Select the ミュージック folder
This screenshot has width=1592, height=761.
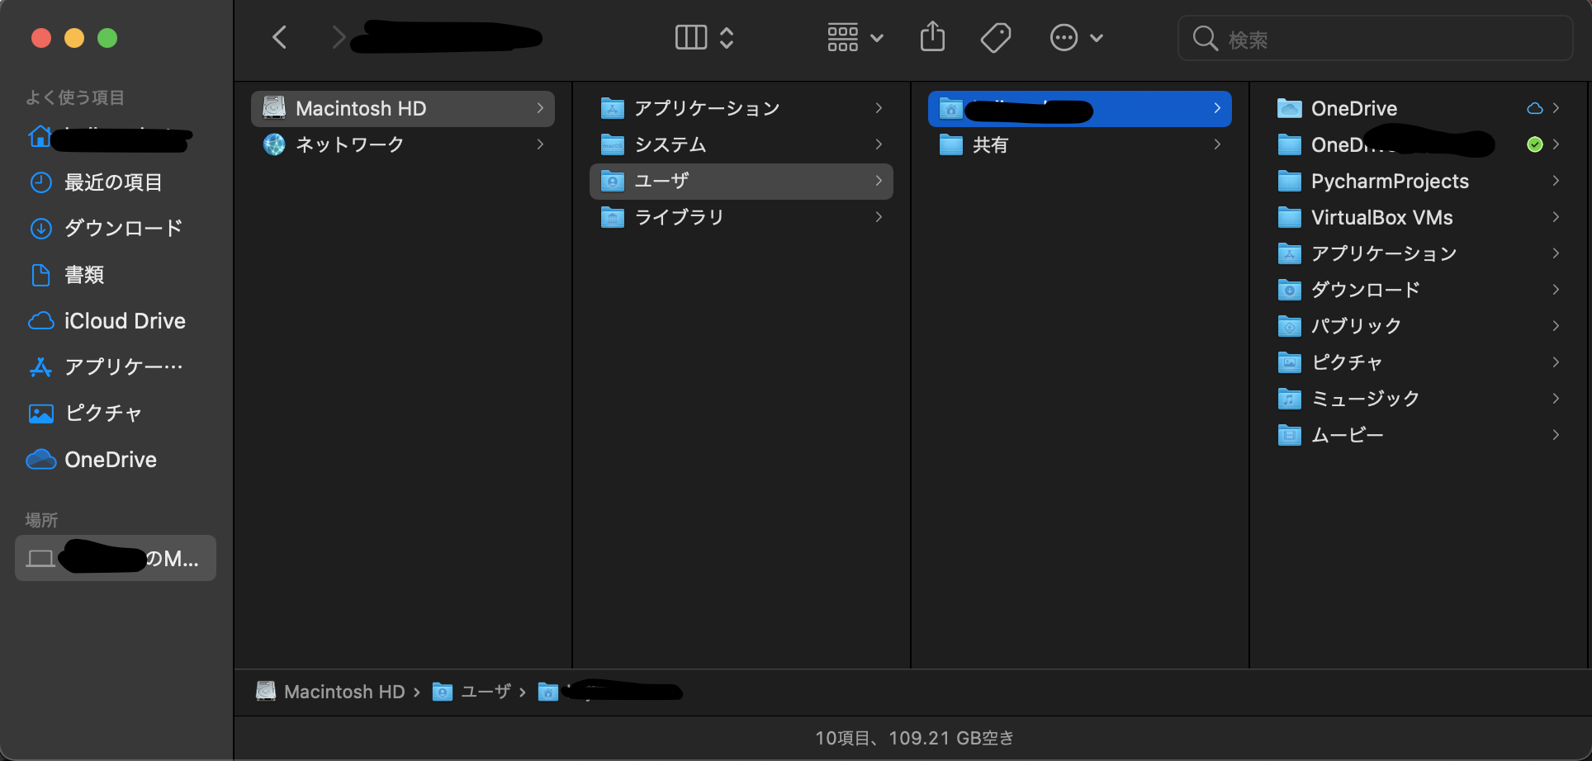1419,399
